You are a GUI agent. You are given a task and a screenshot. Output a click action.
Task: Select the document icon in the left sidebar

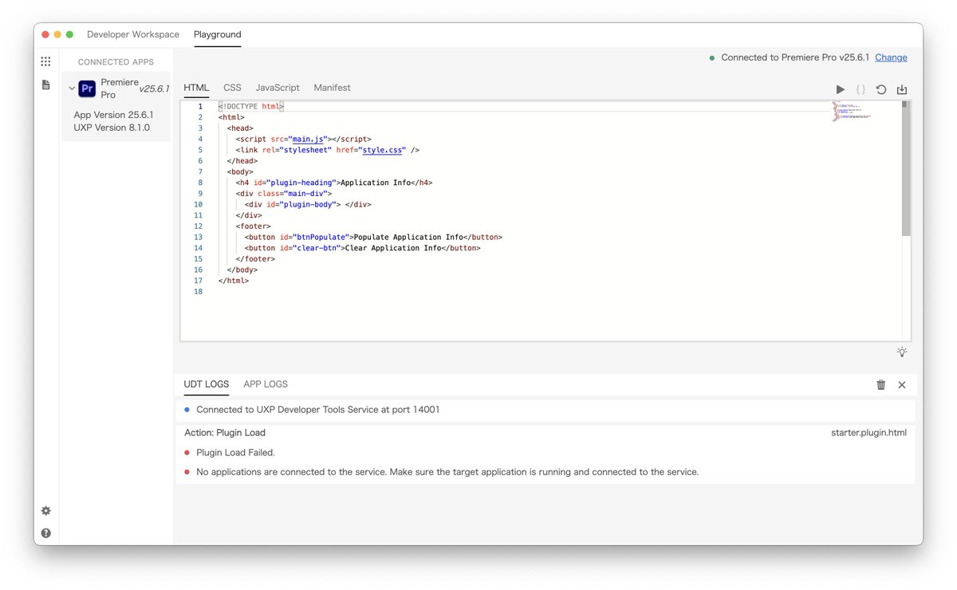coord(45,85)
